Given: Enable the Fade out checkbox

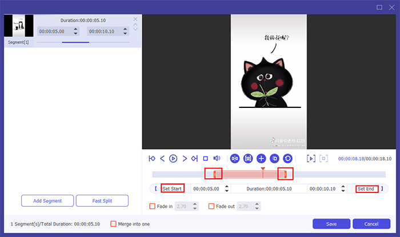Looking at the screenshot, I should point(211,206).
